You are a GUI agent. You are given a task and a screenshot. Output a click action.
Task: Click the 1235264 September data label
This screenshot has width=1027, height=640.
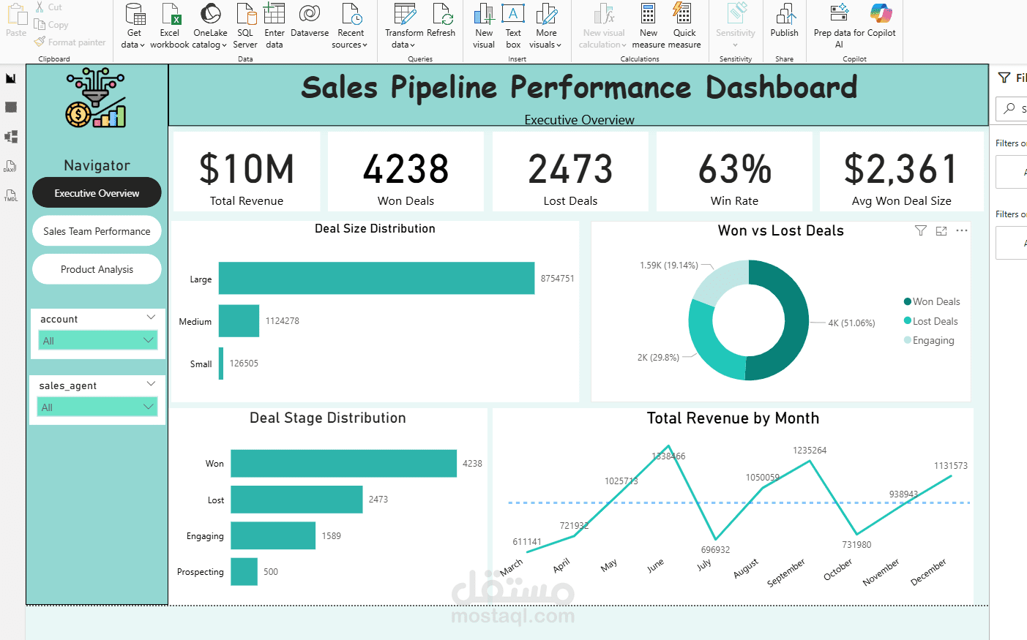(x=810, y=451)
